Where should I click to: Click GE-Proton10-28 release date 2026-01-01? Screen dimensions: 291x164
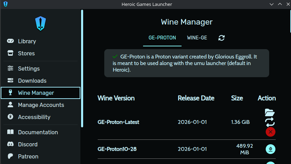tap(192, 149)
